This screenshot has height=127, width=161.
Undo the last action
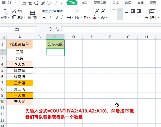pos(49,3)
